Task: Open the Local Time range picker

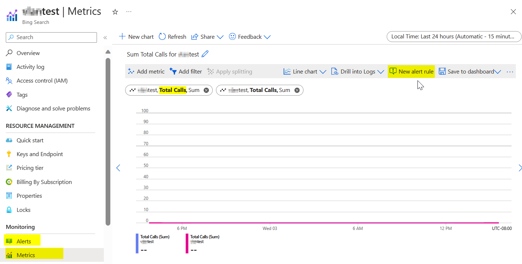Action: pos(454,37)
